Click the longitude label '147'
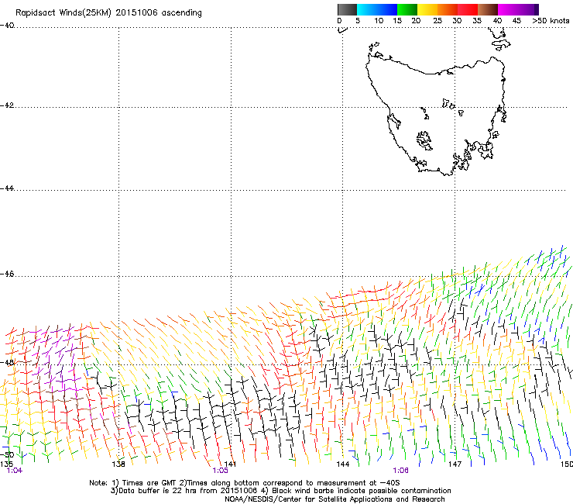The height and width of the screenshot is (504, 573). pos(455,464)
